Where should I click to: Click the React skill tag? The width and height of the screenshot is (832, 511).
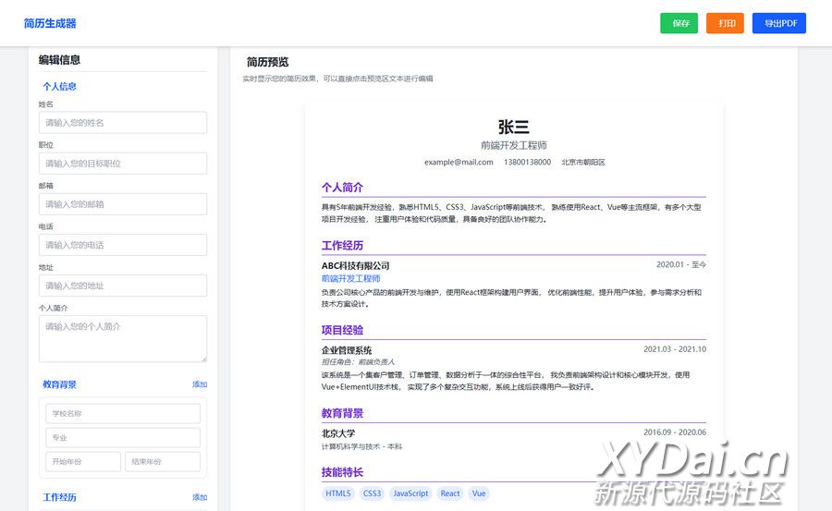point(450,493)
